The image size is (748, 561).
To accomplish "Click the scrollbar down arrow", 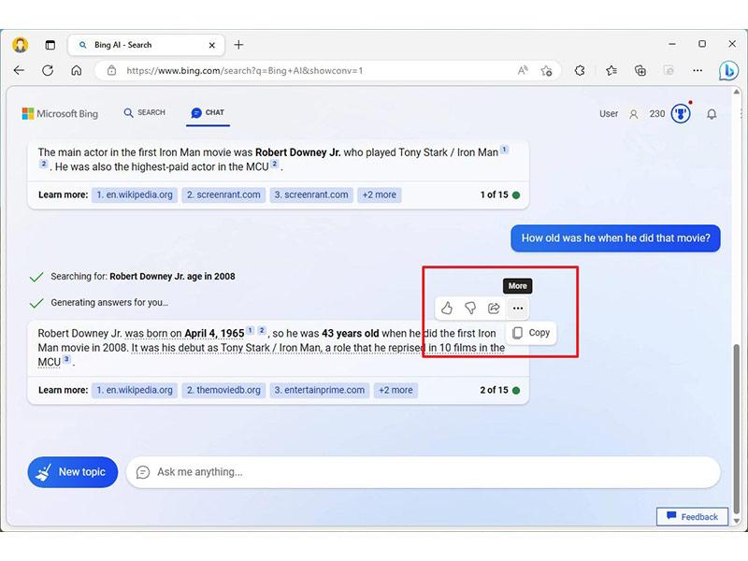I will click(737, 521).
